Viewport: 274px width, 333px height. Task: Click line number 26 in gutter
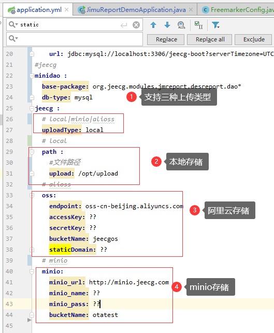(x=9, y=119)
